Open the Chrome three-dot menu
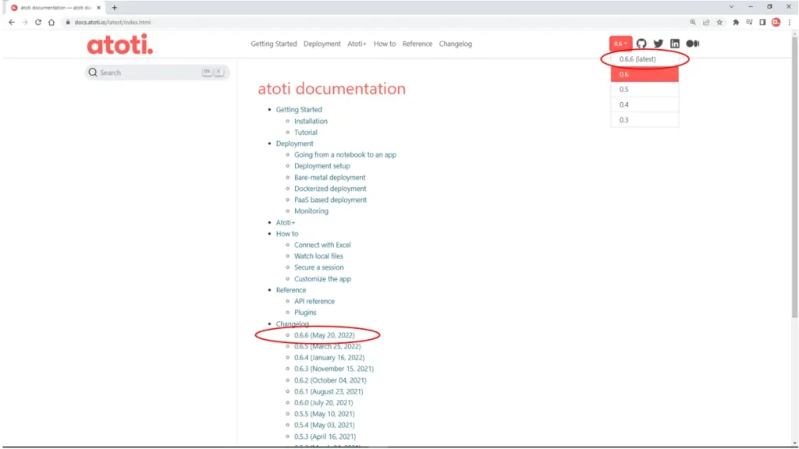Viewport: 799px width, 449px height. point(790,23)
